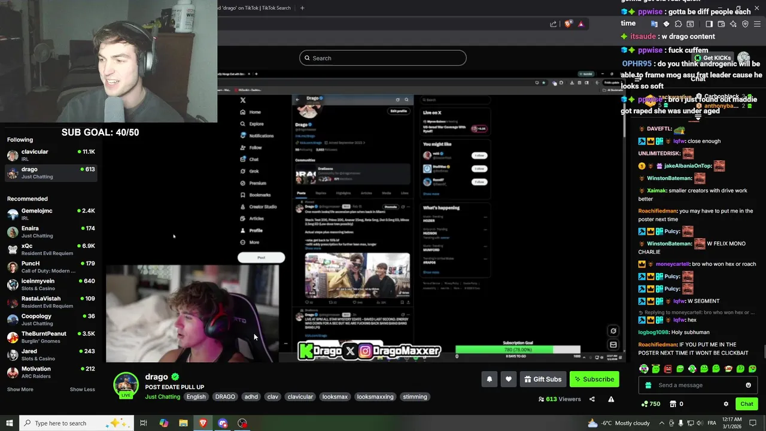Click the red angry emote in emote row
Image resolution: width=766 pixels, height=431 pixels.
click(668, 369)
